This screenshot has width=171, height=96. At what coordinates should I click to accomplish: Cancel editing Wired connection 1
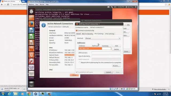tap(108, 72)
